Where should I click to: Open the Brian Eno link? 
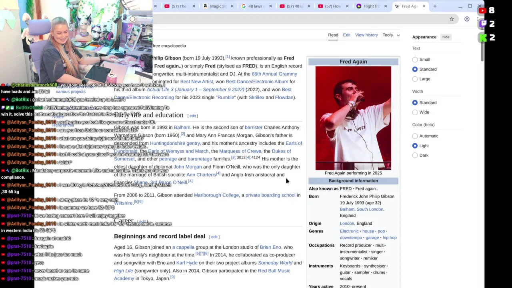270,247
